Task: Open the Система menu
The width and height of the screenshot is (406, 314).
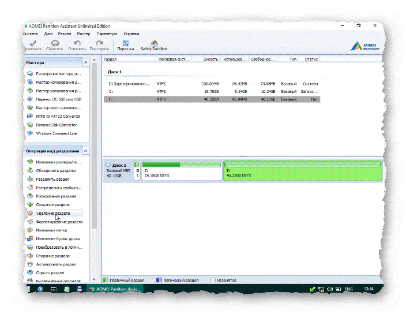Action: 31,34
